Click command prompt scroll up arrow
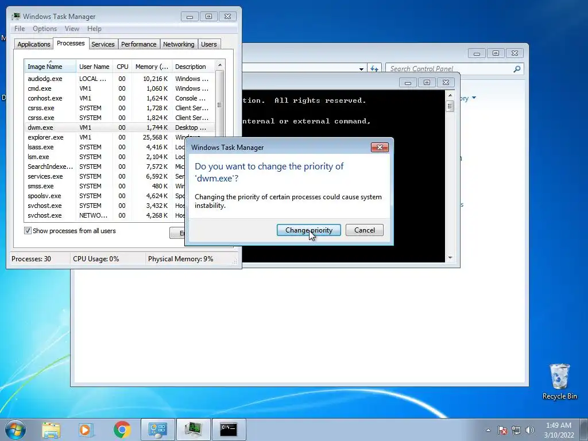The image size is (588, 441). click(450, 95)
